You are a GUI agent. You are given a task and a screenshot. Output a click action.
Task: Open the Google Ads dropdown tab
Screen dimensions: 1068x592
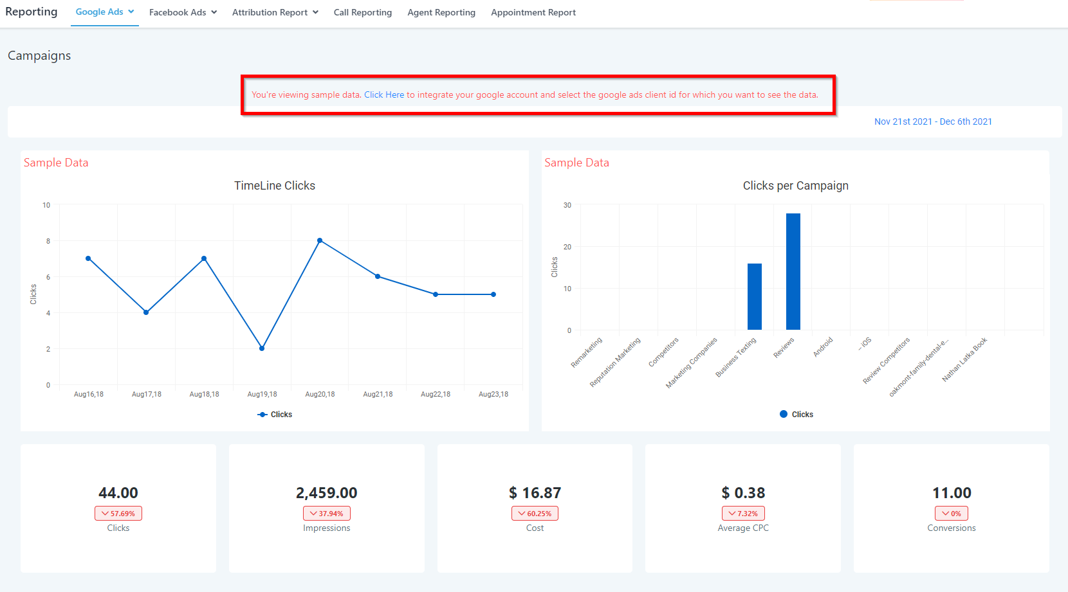coord(104,12)
